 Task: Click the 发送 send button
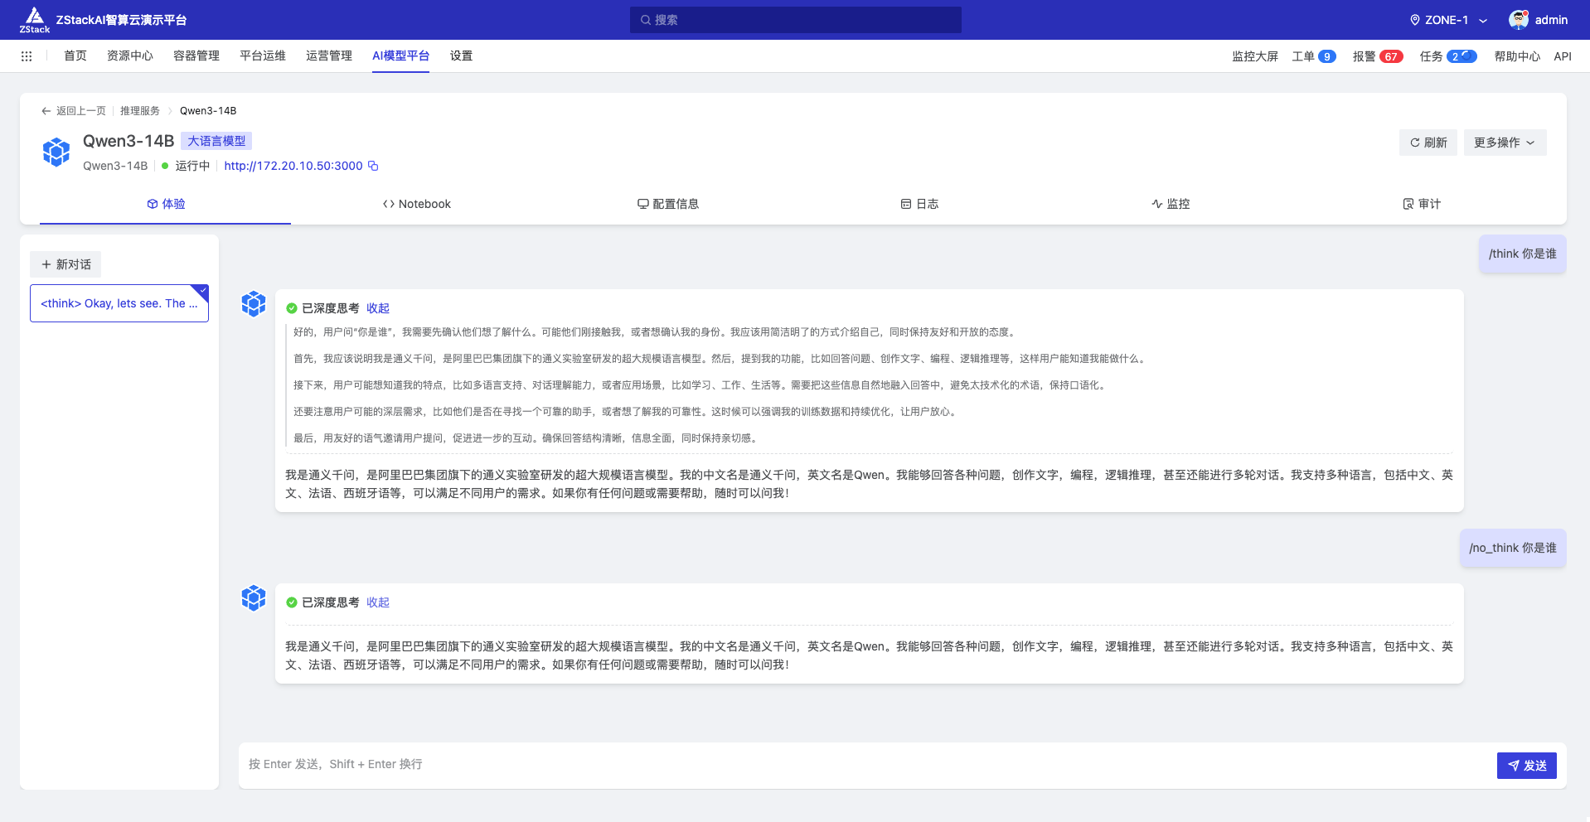click(1526, 766)
